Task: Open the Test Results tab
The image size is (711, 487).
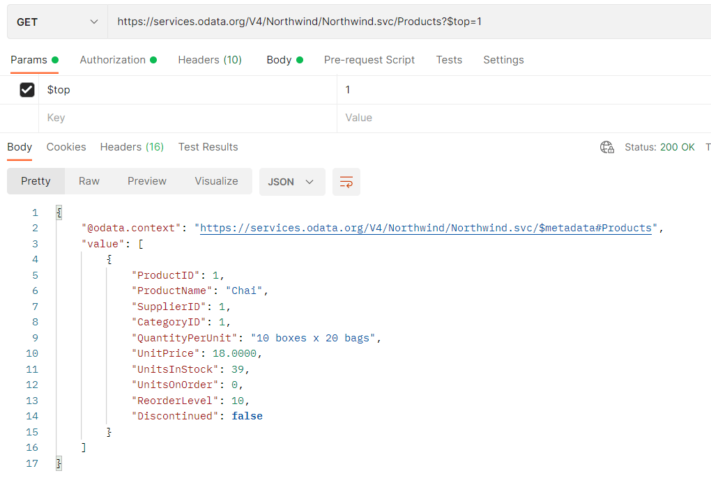Action: [208, 147]
